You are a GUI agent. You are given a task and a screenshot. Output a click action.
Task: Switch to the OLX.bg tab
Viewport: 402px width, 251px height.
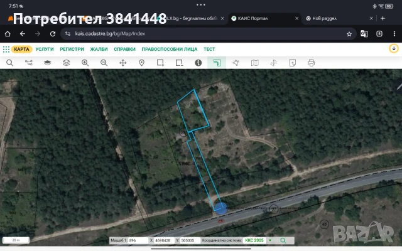tap(190, 18)
